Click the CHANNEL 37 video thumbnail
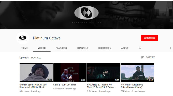This screenshot has width=173, height=96. 104,72
